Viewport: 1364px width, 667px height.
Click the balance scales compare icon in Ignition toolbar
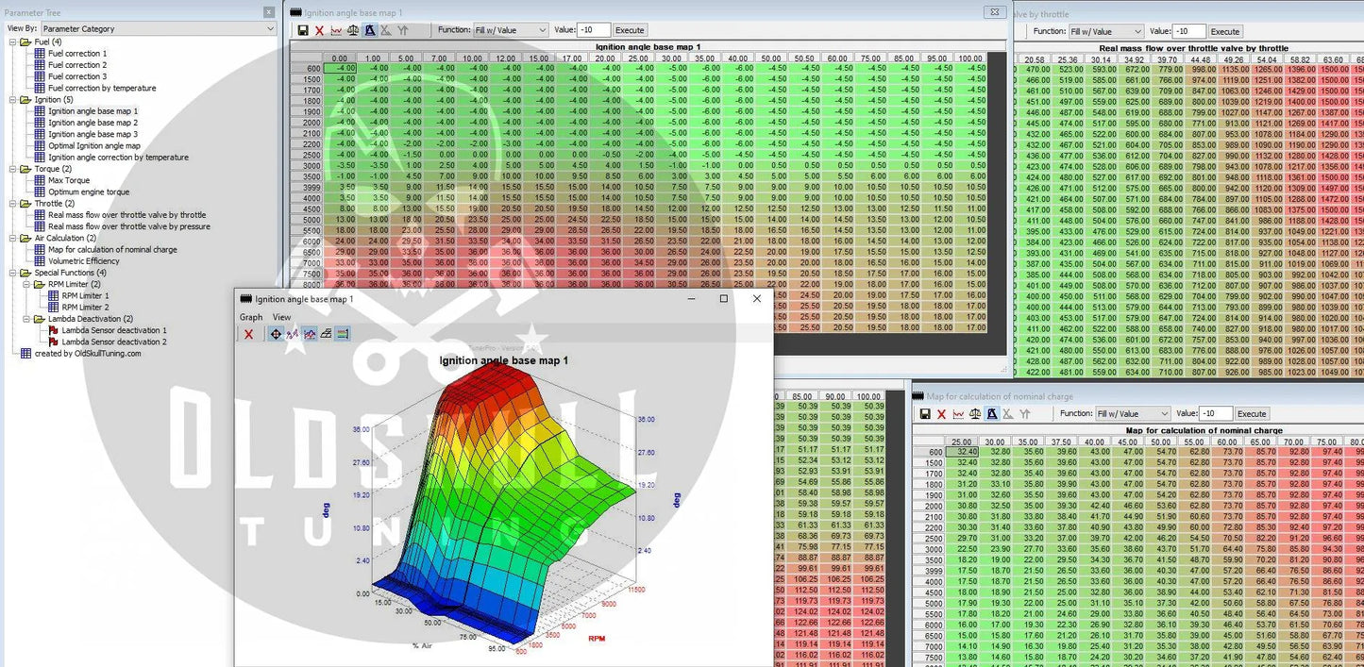(353, 30)
